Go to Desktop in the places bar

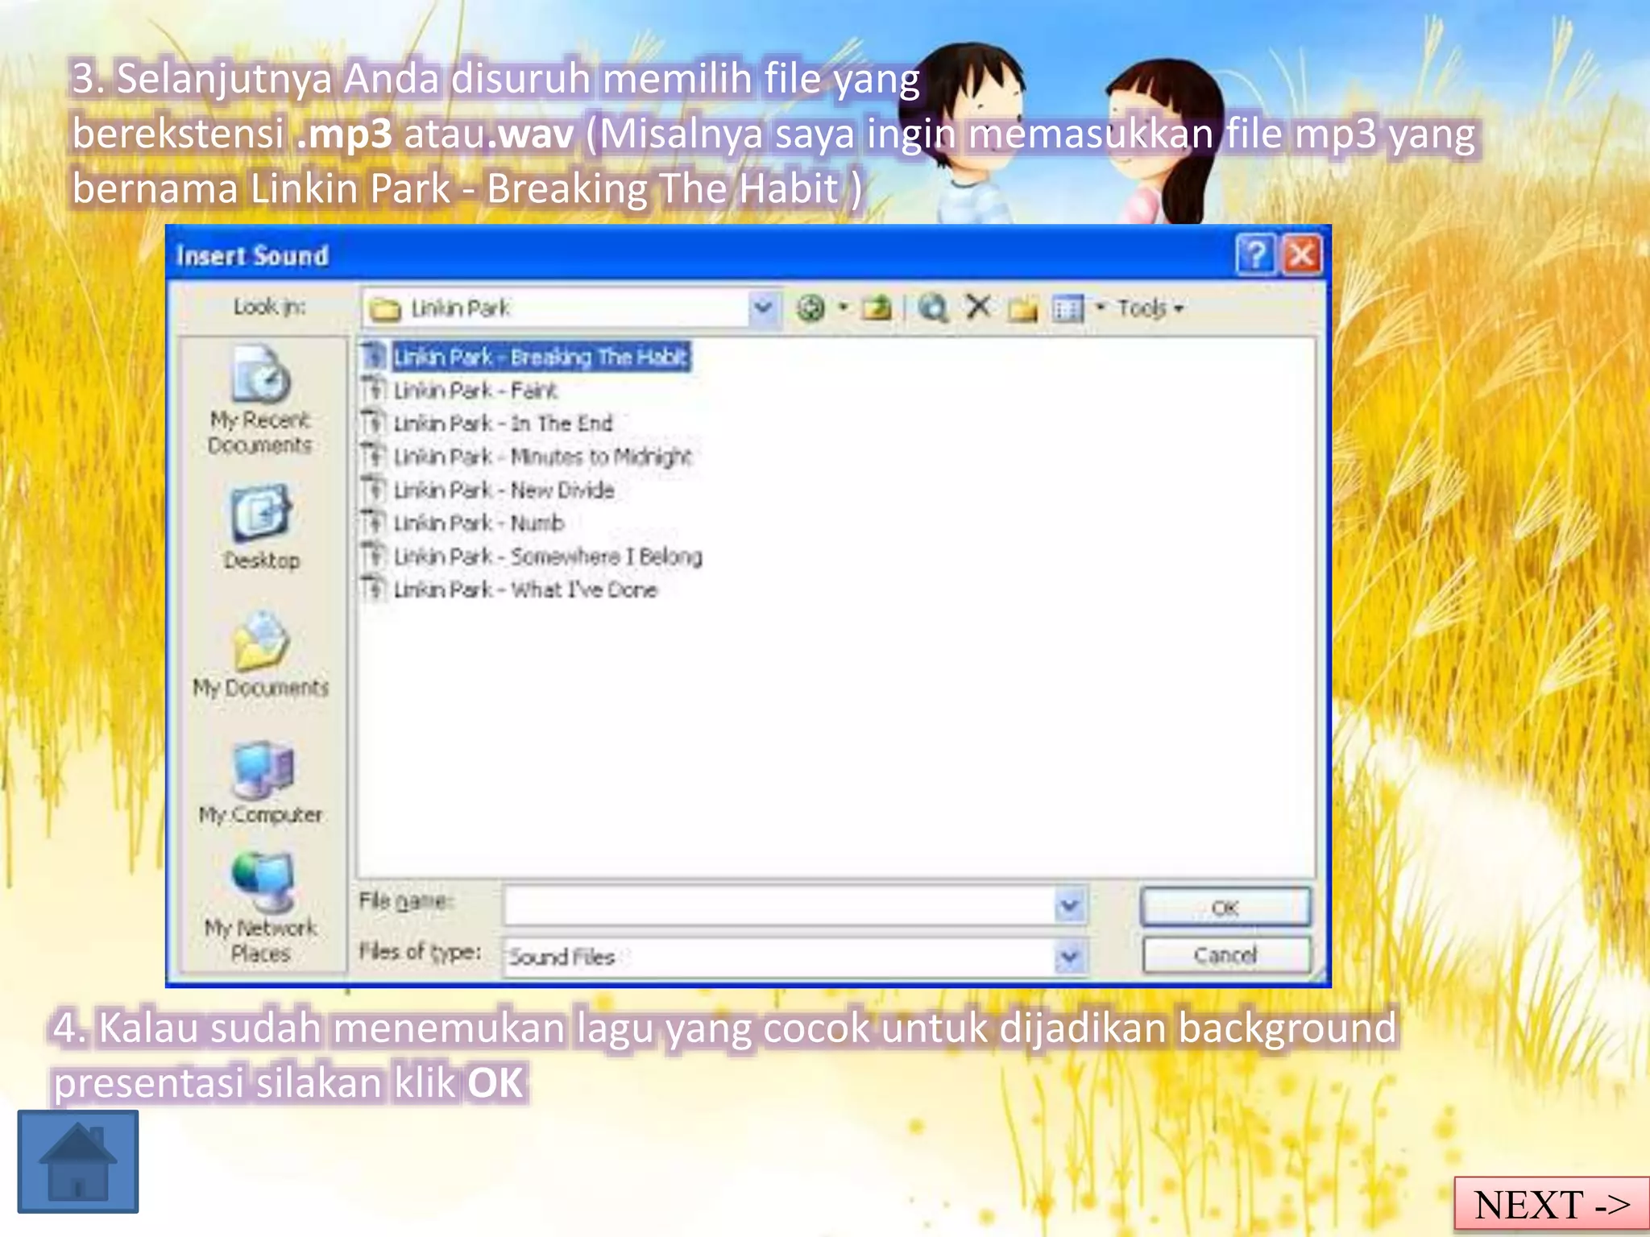[x=261, y=527]
